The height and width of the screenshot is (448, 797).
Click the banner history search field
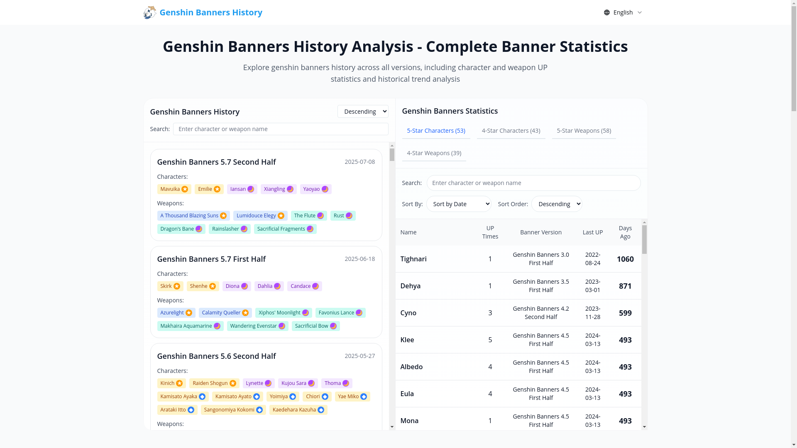pyautogui.click(x=281, y=129)
